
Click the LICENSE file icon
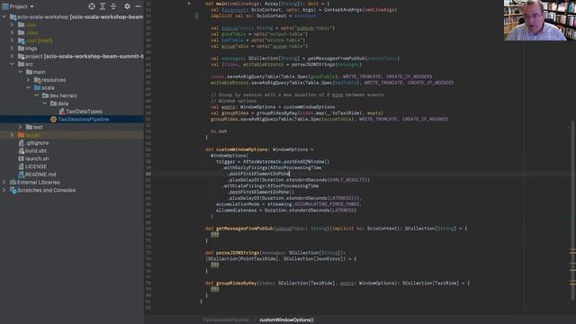[22, 166]
